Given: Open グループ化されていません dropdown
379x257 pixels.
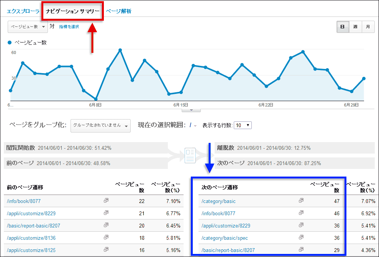Looking at the screenshot, I should [x=100, y=126].
